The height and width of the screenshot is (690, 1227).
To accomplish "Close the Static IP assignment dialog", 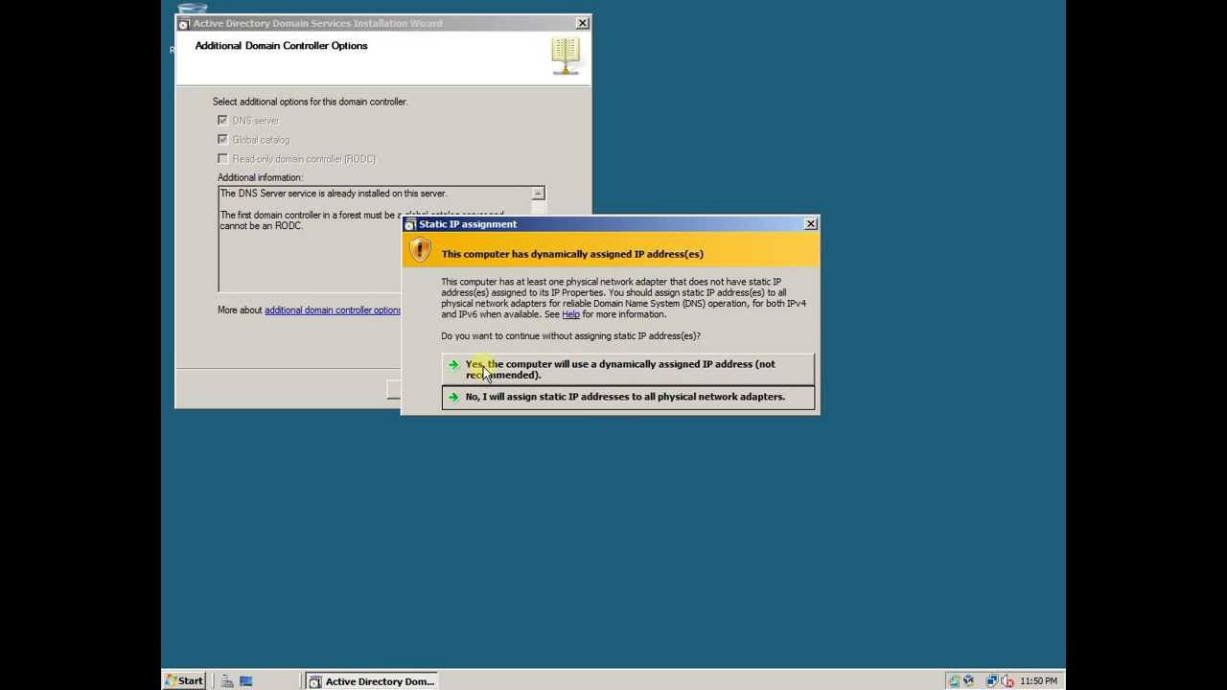I will (x=810, y=223).
